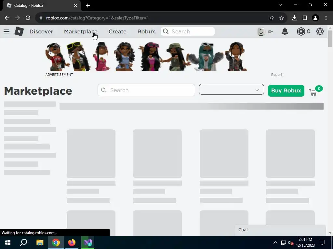The image size is (333, 249).
Task: Go to Discover page
Action: point(41,31)
